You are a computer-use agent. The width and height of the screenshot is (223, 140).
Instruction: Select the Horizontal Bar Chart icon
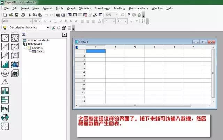(x=5, y=100)
